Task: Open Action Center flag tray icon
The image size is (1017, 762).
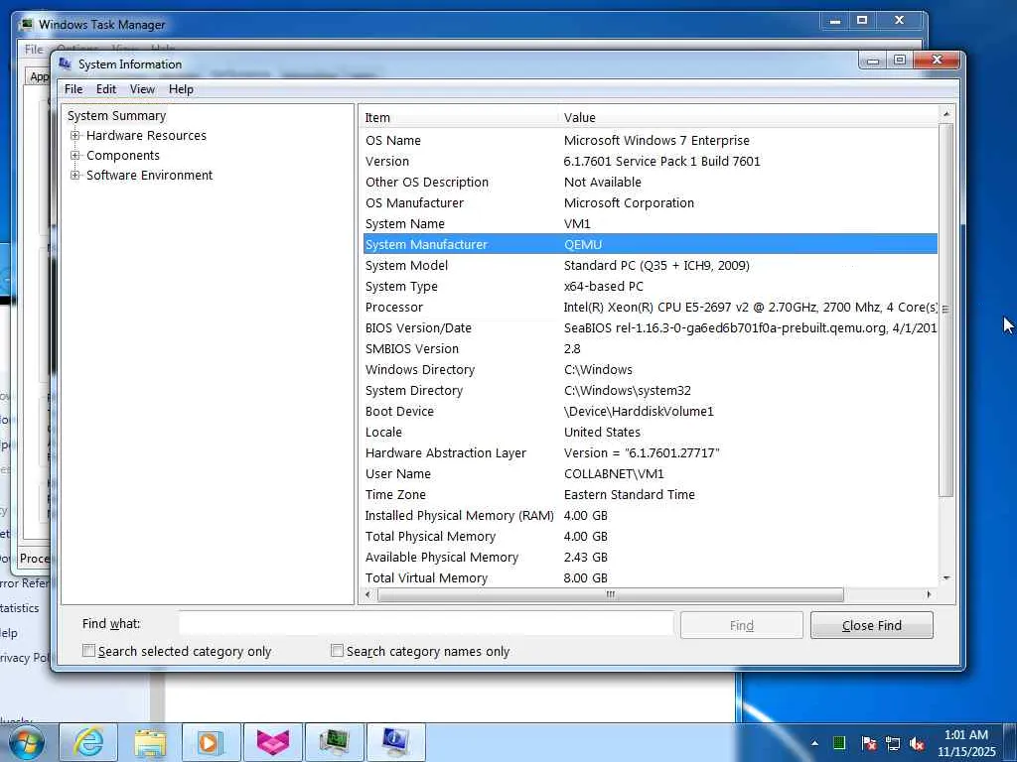Action: click(x=868, y=743)
